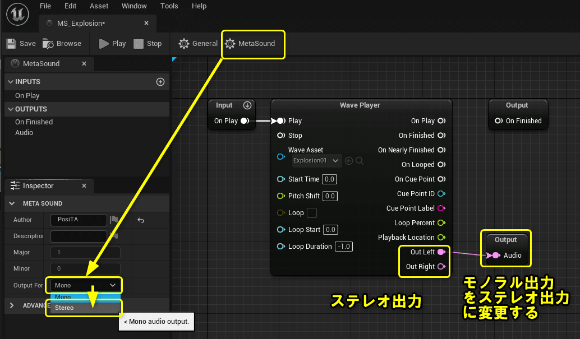The image size is (580, 339).
Task: Click the Loop Percent output pin
Action: click(x=441, y=222)
